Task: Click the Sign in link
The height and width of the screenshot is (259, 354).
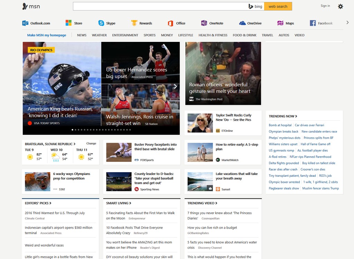Action: 325,6
